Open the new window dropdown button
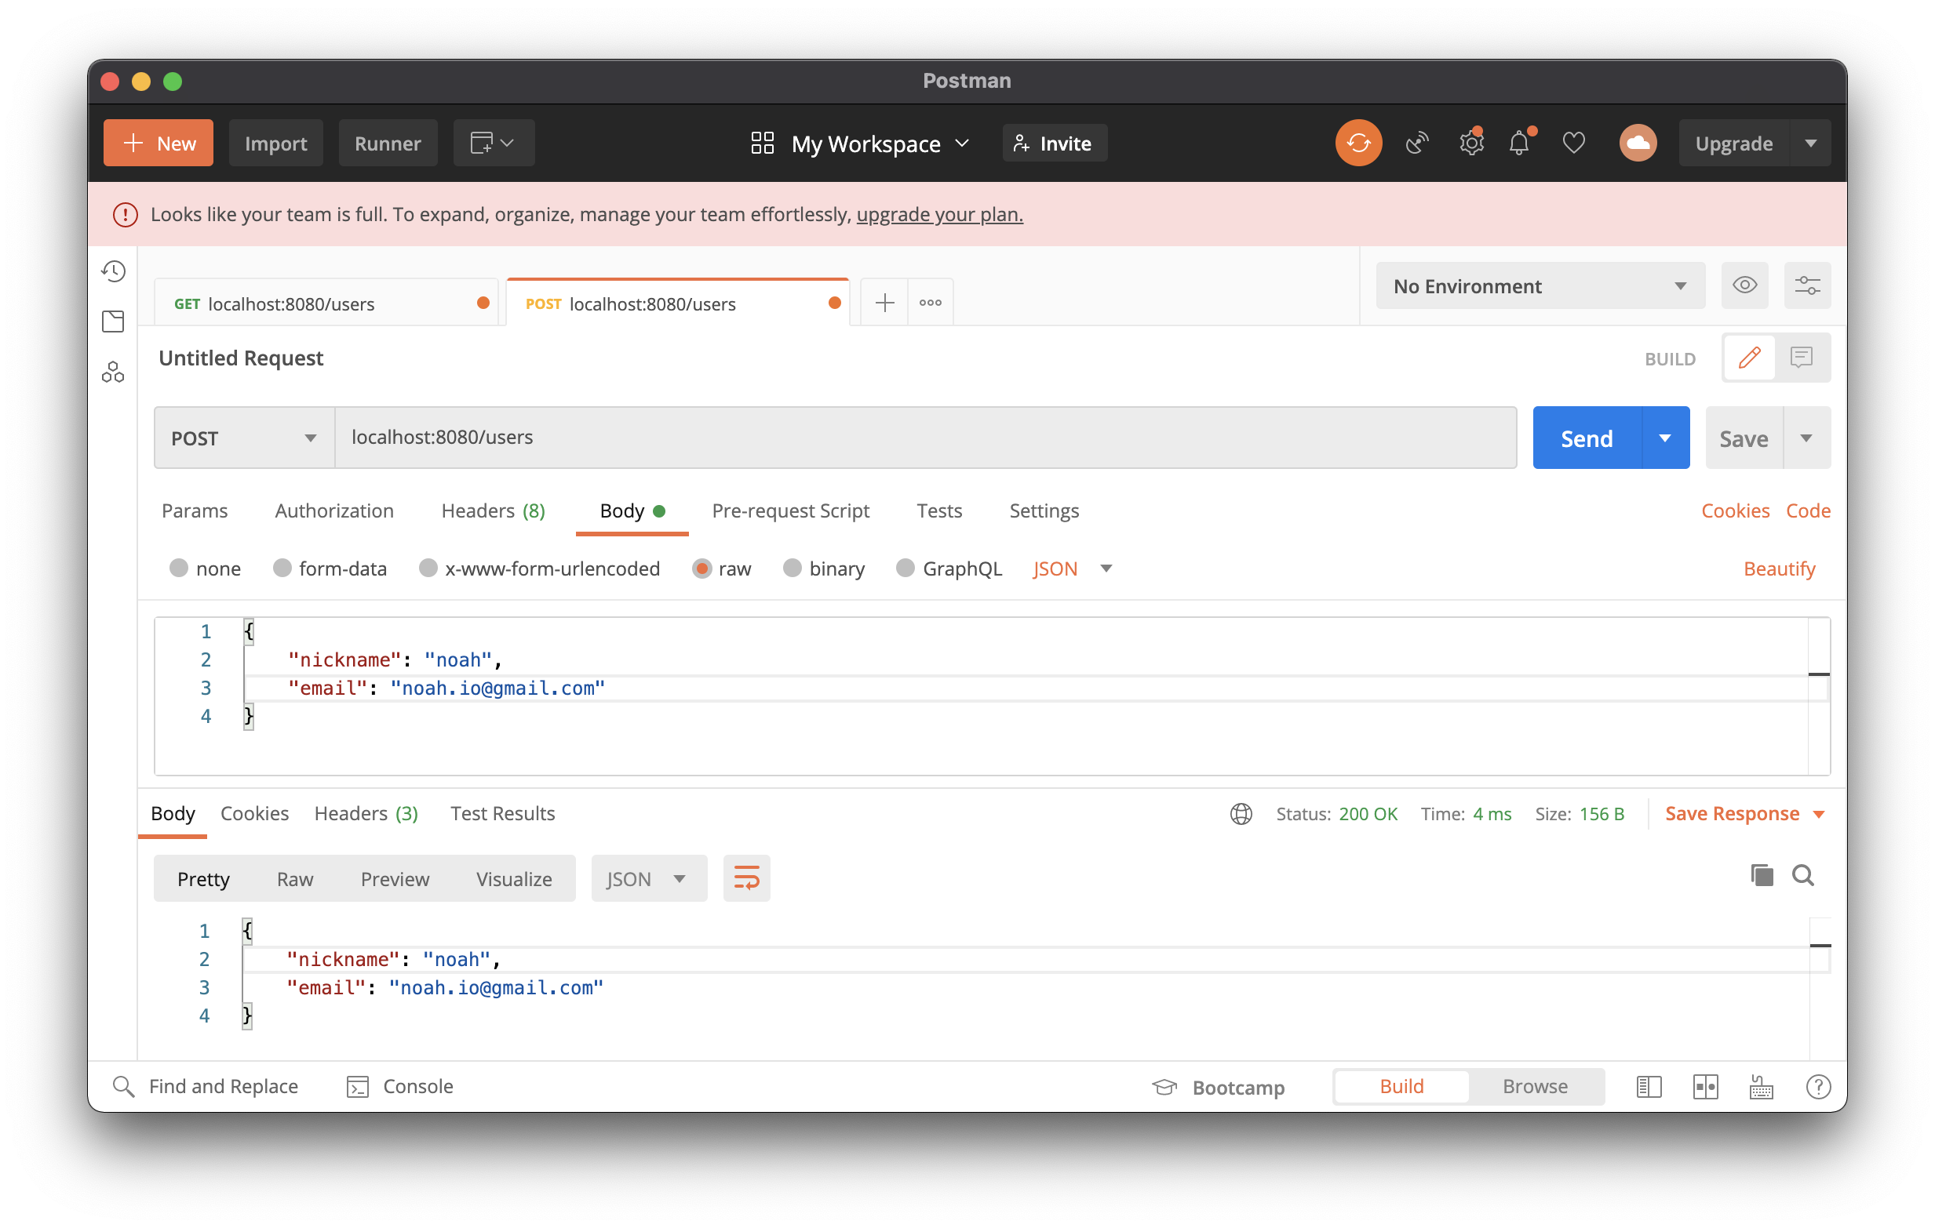The width and height of the screenshot is (1935, 1228). (494, 144)
